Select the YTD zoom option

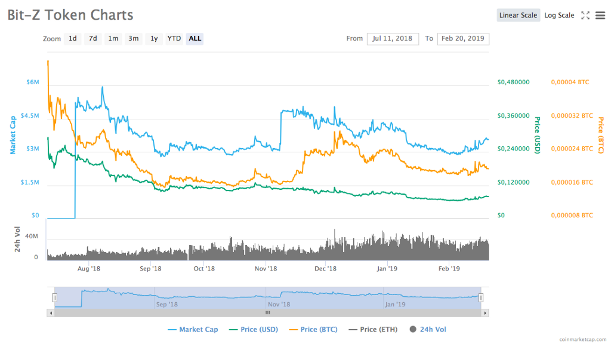[x=174, y=39]
